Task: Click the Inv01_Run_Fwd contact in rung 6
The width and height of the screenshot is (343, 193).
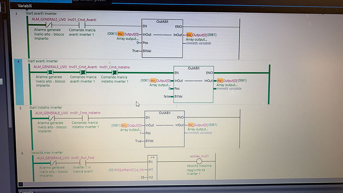Action: pyautogui.click(x=82, y=162)
